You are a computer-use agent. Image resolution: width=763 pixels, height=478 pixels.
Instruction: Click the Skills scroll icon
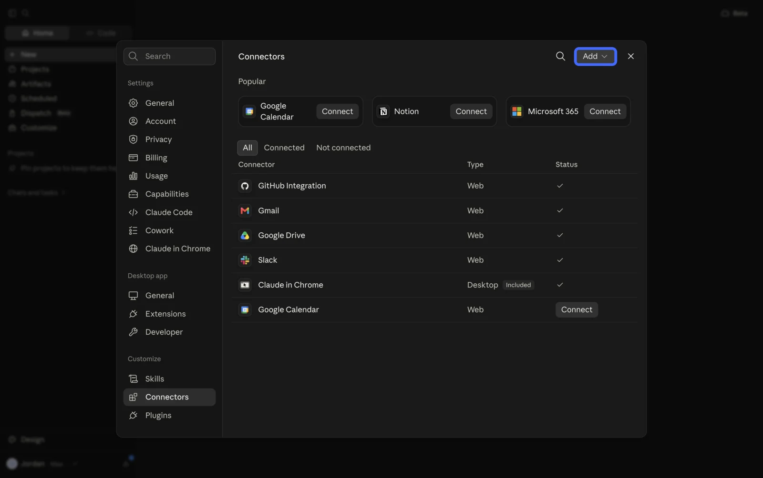click(x=133, y=379)
